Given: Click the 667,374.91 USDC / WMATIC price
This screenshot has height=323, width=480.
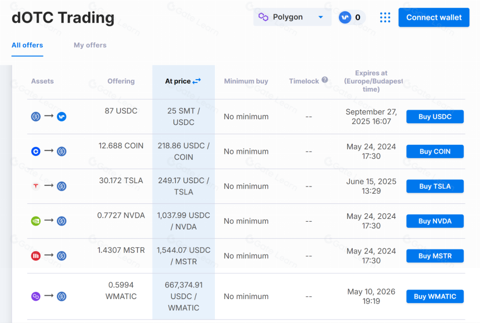Looking at the screenshot, I should (x=184, y=296).
